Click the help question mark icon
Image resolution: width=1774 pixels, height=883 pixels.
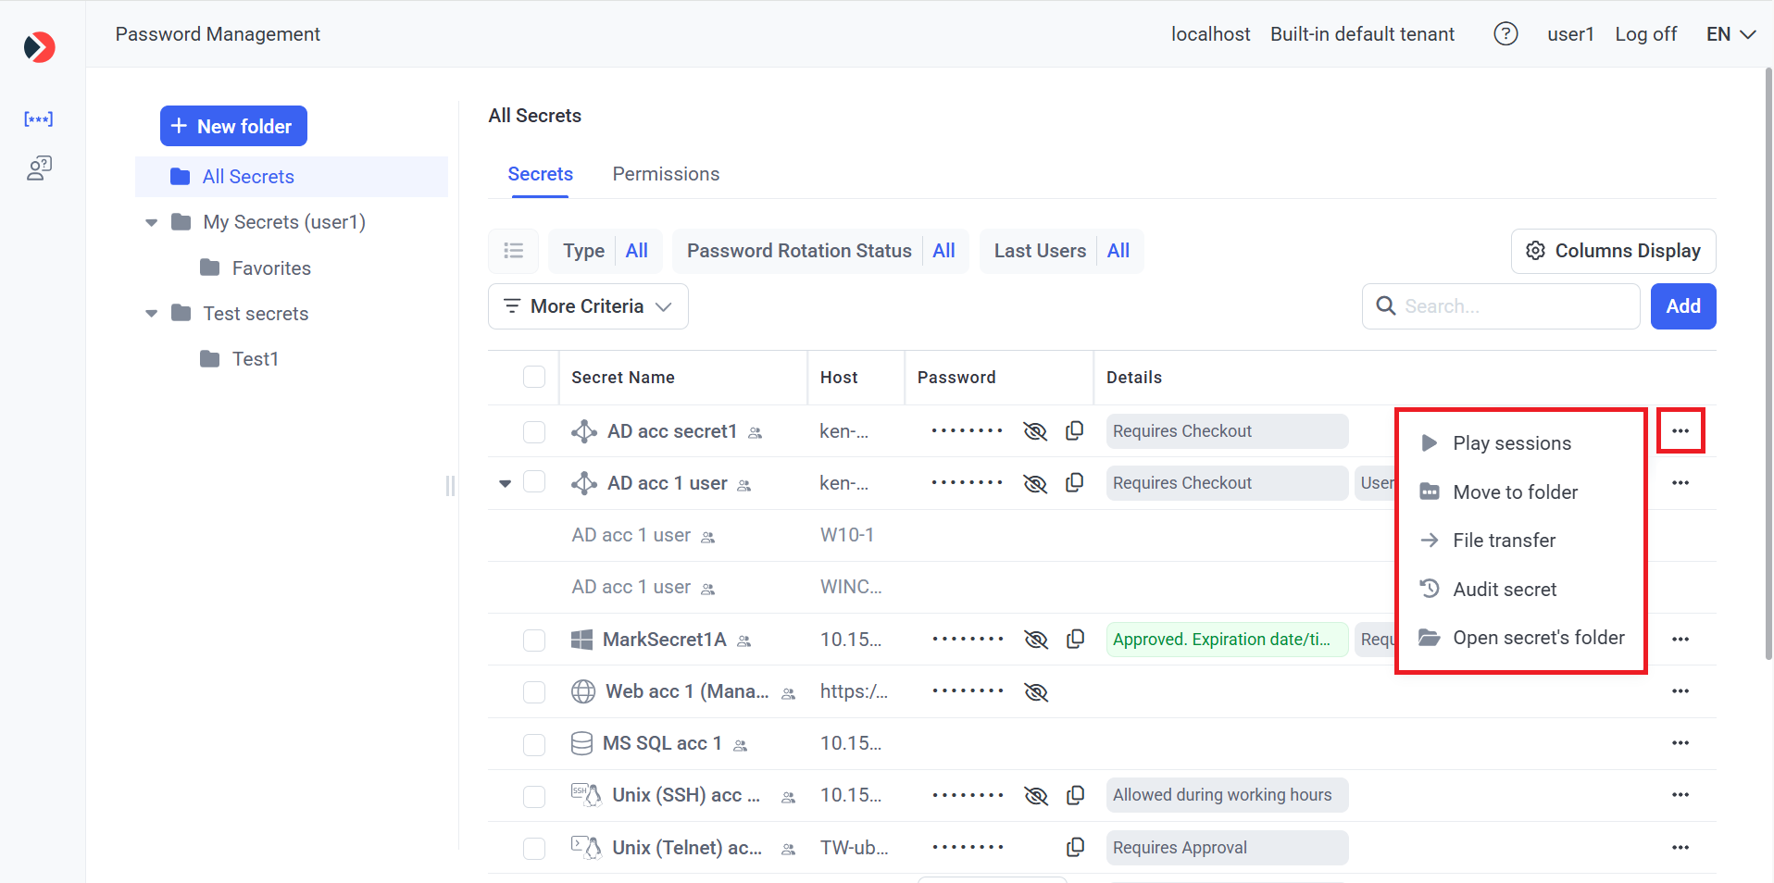click(x=1505, y=34)
